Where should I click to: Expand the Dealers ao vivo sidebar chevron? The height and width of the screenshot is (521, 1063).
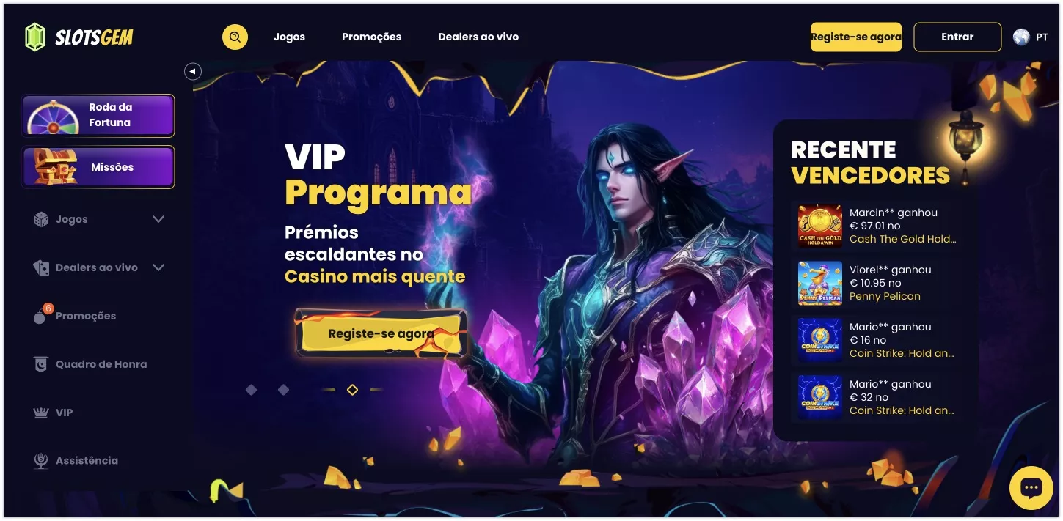(x=158, y=267)
